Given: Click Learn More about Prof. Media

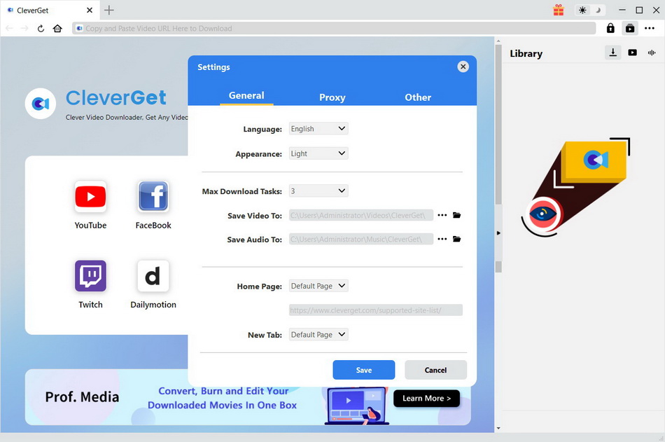Looking at the screenshot, I should (x=426, y=398).
